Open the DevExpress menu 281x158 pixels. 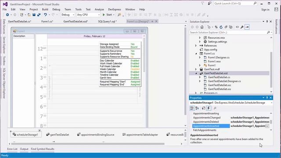pos(115,10)
